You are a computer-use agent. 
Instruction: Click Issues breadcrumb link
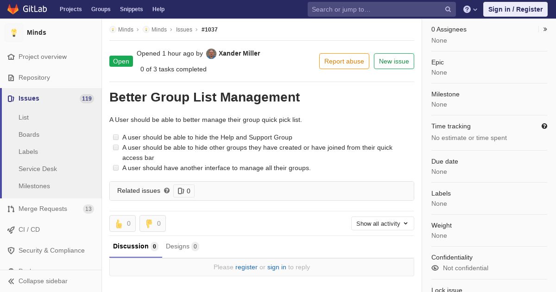click(184, 29)
